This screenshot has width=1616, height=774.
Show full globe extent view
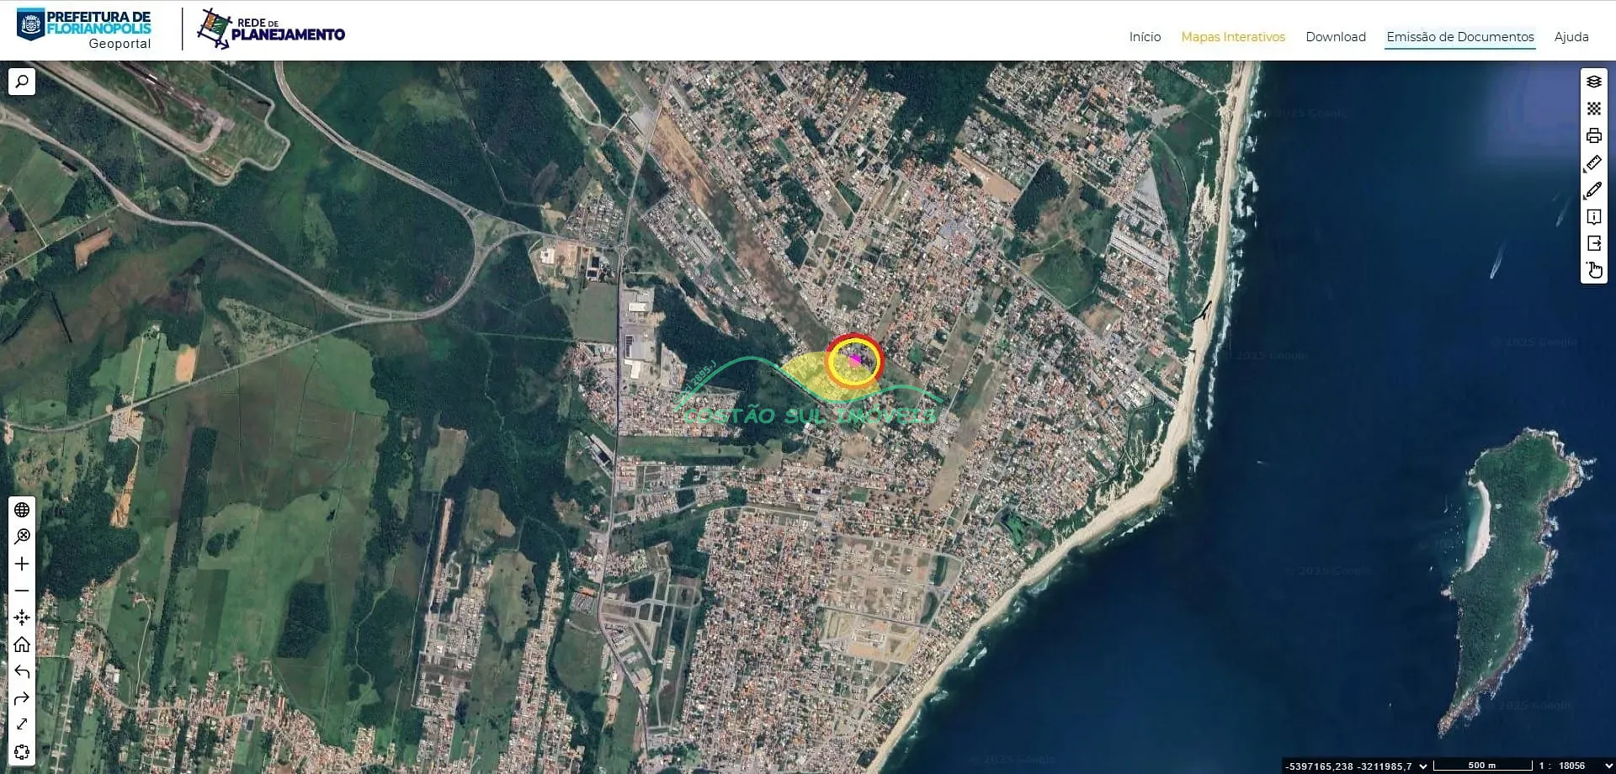coord(22,510)
